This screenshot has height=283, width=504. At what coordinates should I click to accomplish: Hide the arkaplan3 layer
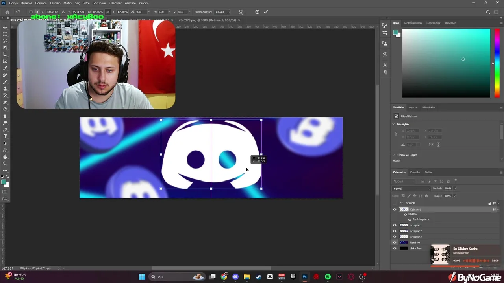coord(395,237)
